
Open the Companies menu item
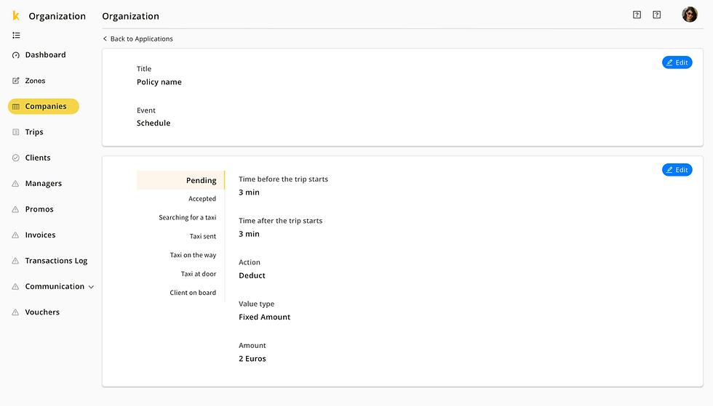click(44, 107)
